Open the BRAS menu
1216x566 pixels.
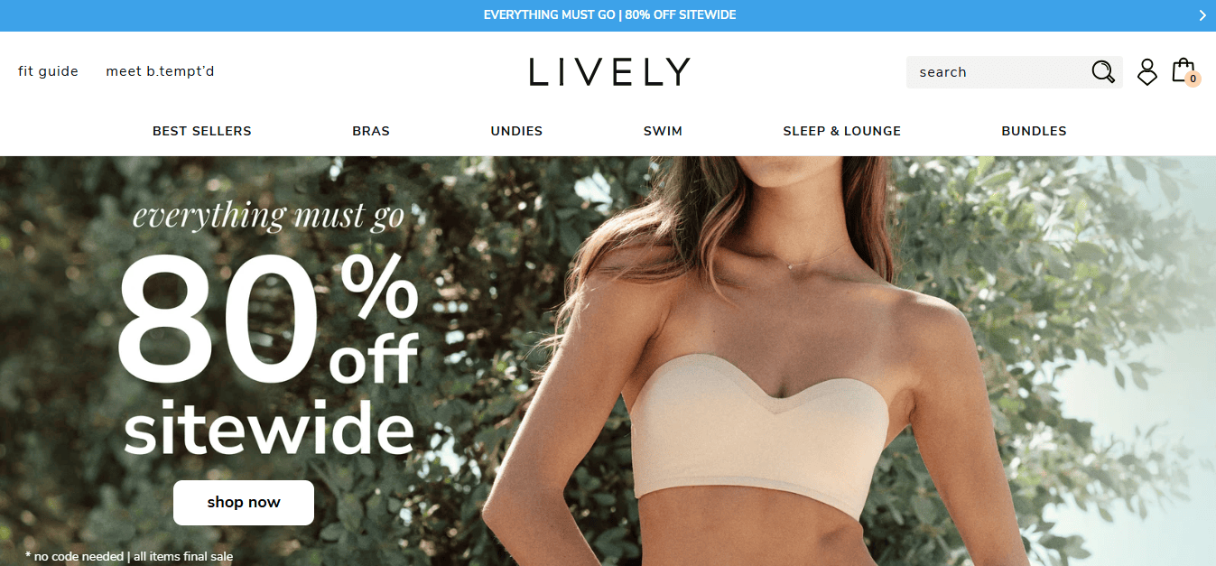(x=371, y=131)
